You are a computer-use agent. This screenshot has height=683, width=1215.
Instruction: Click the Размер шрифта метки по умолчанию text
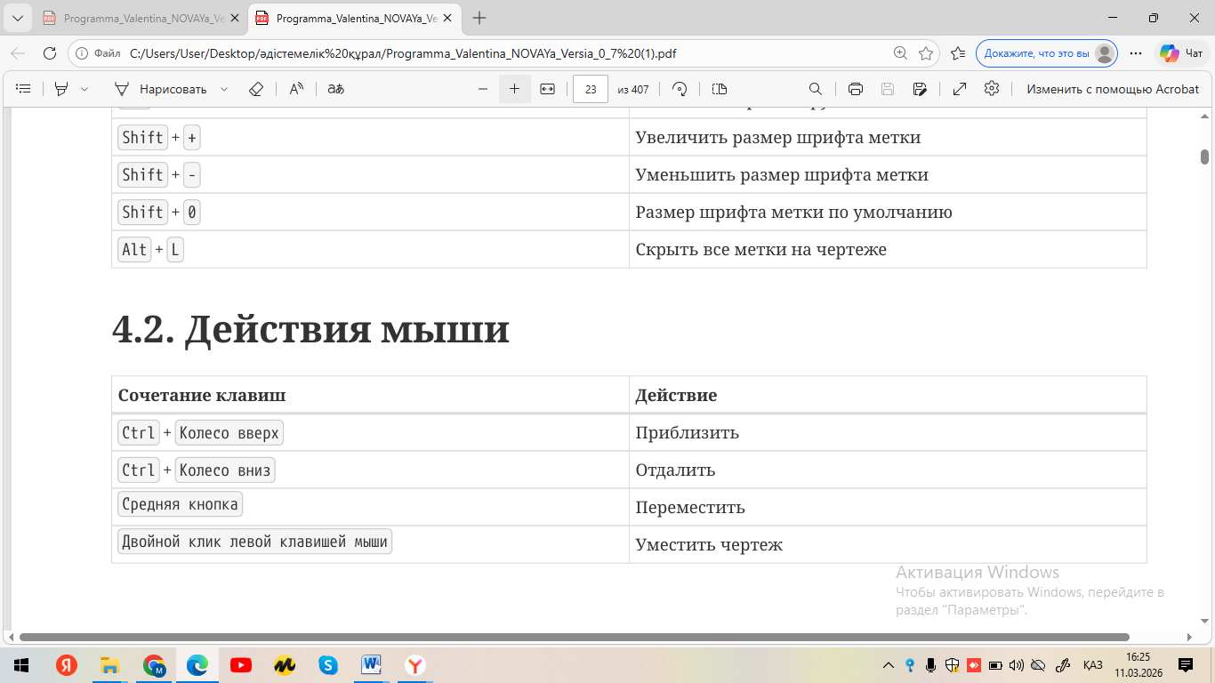[x=793, y=213]
